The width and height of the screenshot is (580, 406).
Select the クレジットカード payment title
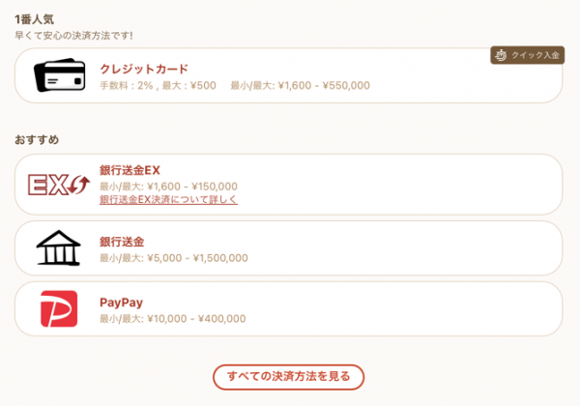[x=144, y=69]
